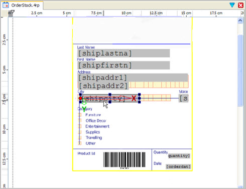
Task: Check the Entertainment category box
Action: [x=80, y=126]
